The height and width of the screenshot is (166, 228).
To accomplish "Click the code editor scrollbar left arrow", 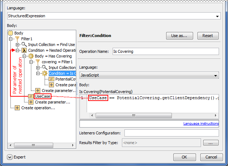I will point(92,116).
